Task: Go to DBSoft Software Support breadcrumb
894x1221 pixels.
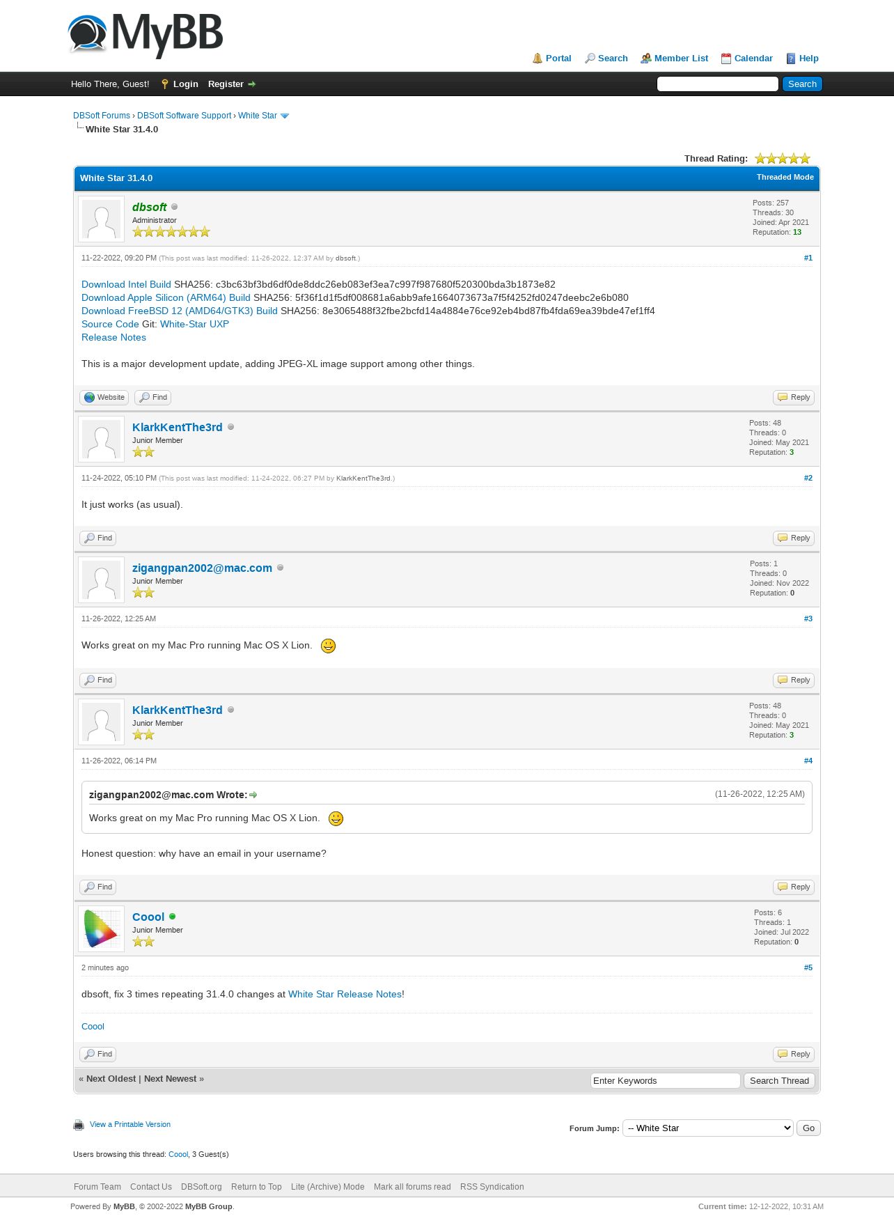Action: (184, 116)
